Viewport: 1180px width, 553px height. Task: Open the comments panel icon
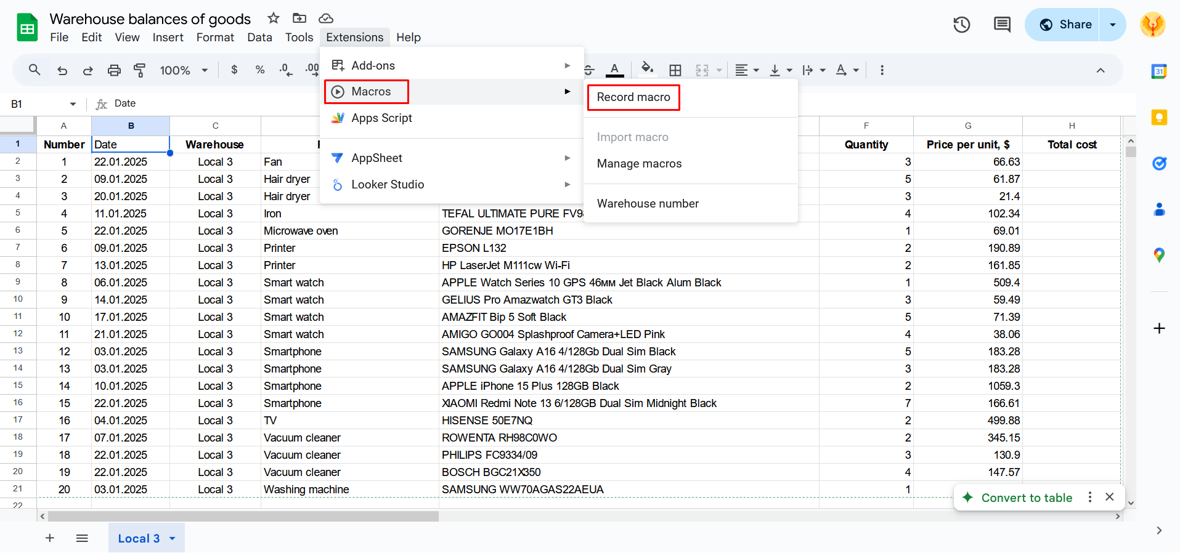click(1002, 25)
